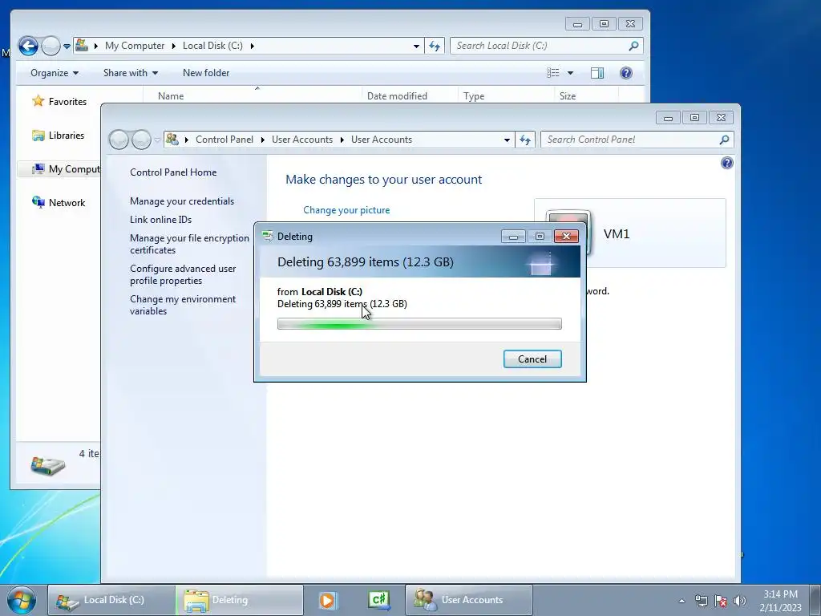Expand arrow after Local Disk (C:) breadcrumb
This screenshot has height=616, width=821.
pos(252,46)
